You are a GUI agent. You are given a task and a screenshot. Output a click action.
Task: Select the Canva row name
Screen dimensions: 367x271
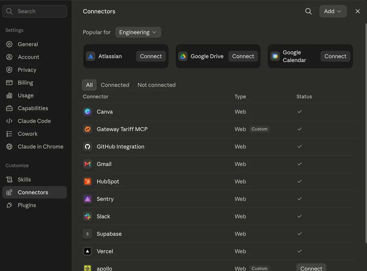point(105,112)
